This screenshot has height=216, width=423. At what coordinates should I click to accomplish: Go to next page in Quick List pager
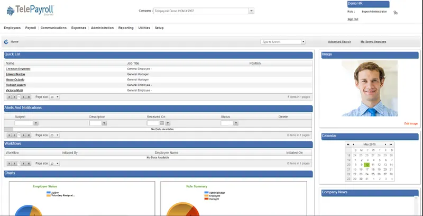[x=24, y=97]
